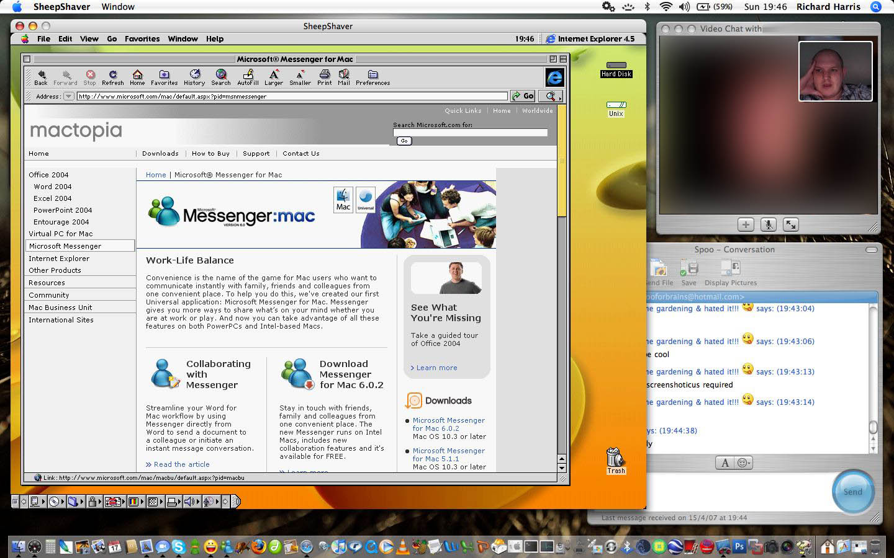This screenshot has width=894, height=558.
Task: Toggle full screen in Video Chat window
Action: click(x=790, y=224)
